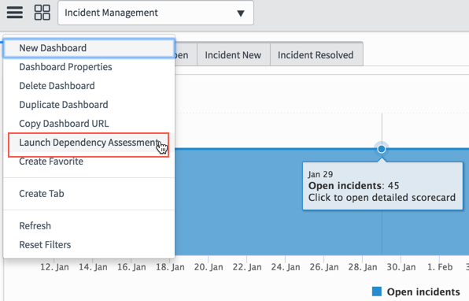This screenshot has width=469, height=301.
Task: Click Refresh in the context menu
Action: coord(89,225)
